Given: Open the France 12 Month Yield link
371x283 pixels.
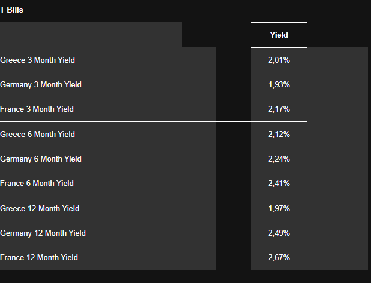Looking at the screenshot, I should click(39, 257).
